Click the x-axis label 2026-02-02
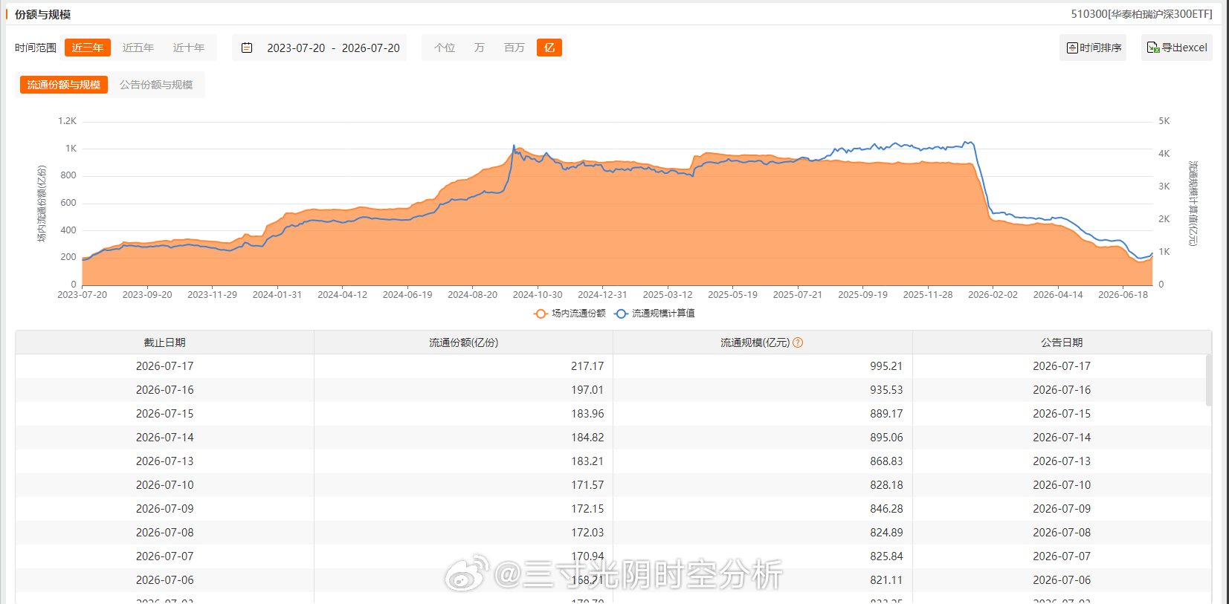This screenshot has width=1229, height=604. coord(993,295)
